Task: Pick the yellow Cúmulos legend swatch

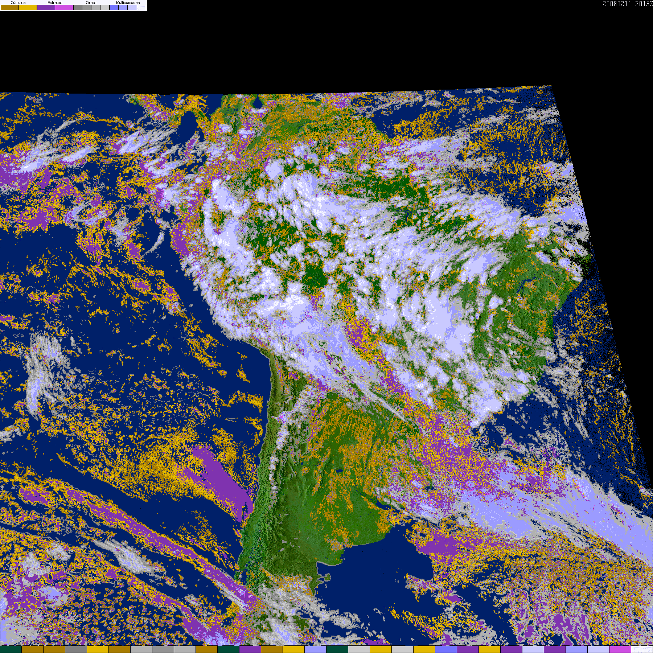Action: click(28, 8)
